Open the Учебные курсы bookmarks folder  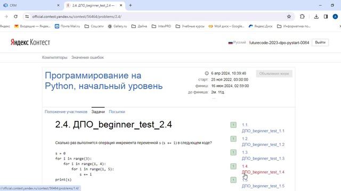coord(190,26)
